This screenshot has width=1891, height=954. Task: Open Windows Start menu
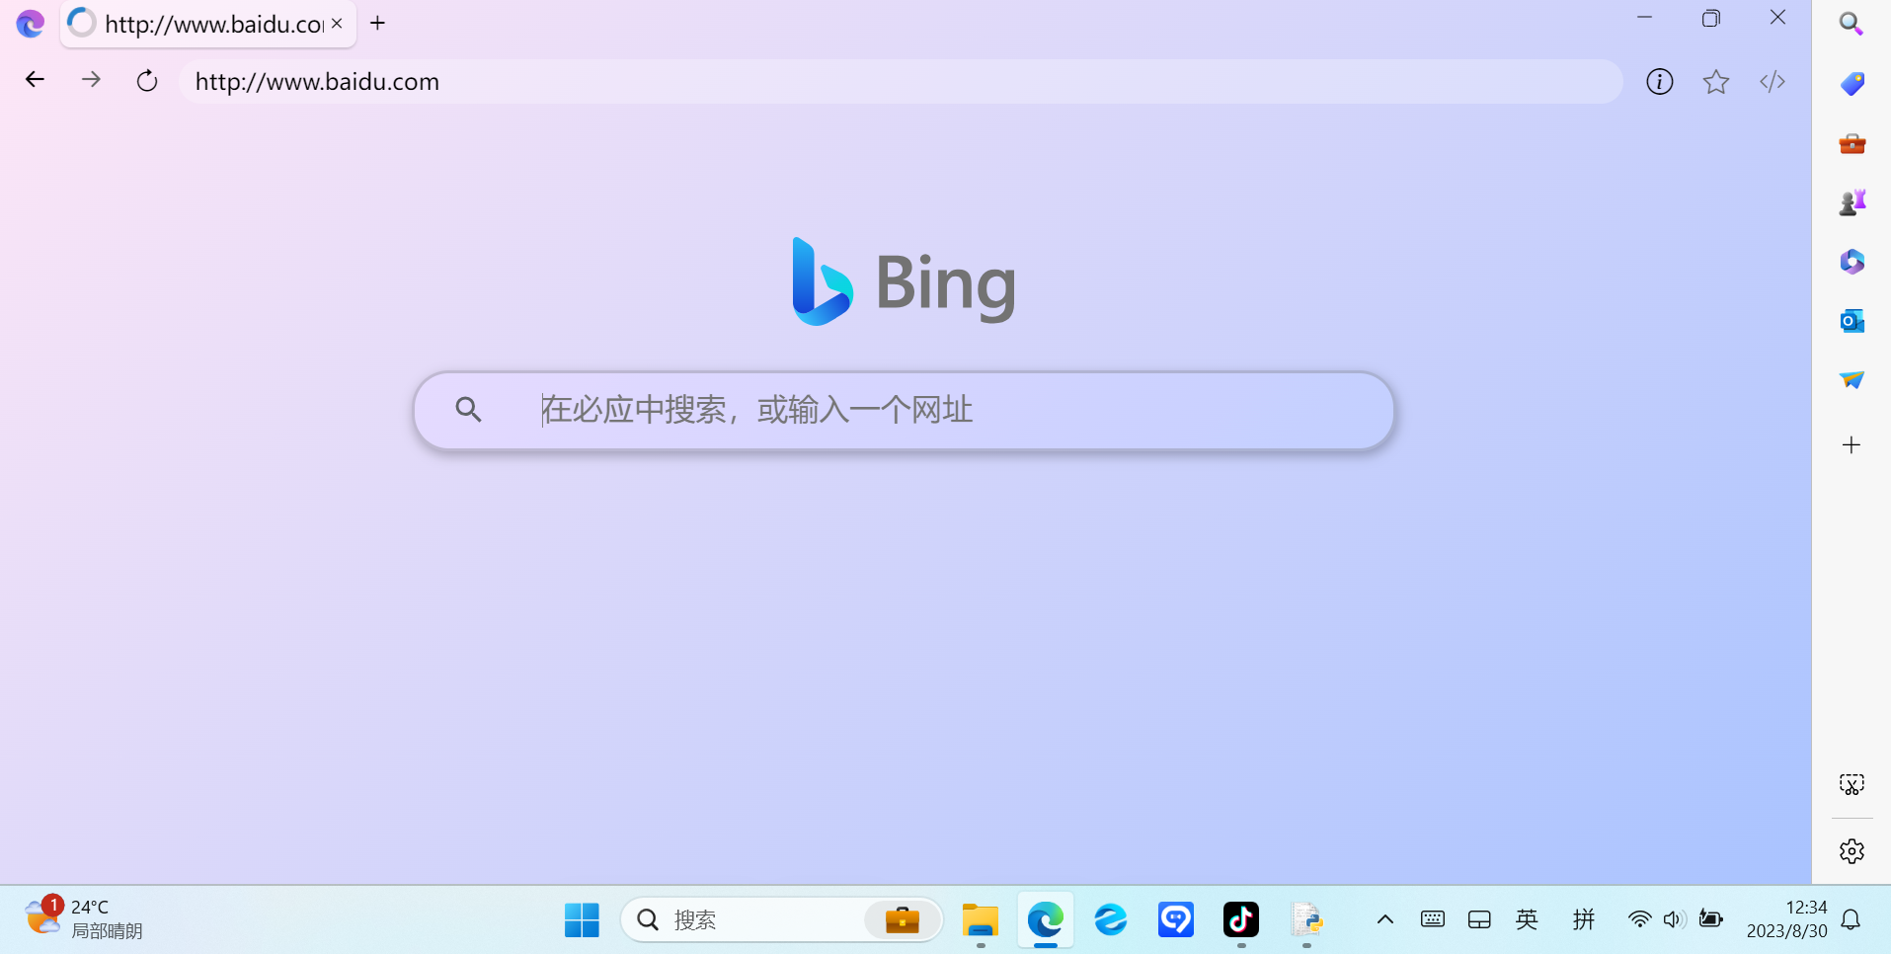[582, 920]
